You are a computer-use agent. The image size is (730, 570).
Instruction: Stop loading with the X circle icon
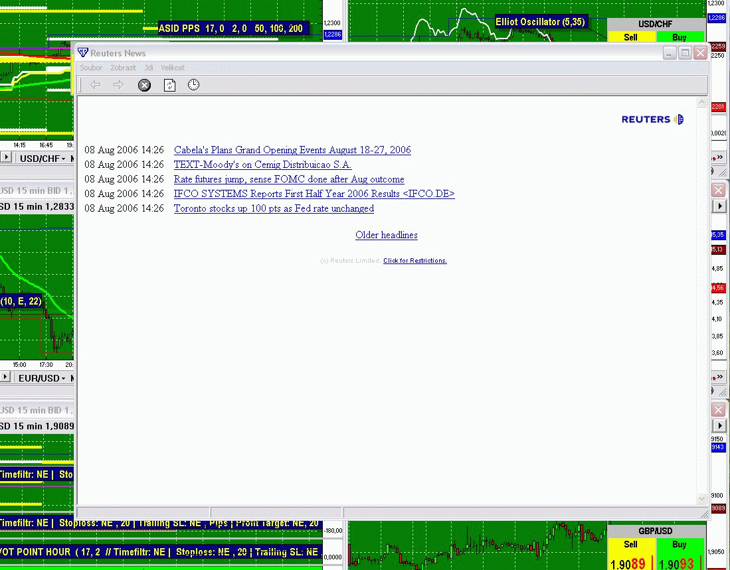[144, 85]
